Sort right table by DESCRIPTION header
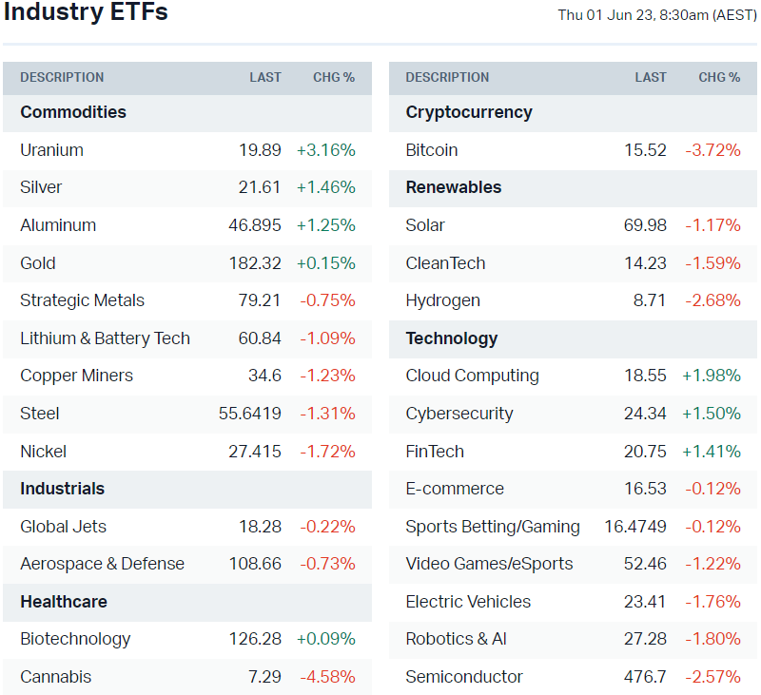Screen dimensions: 761x695 pyautogui.click(x=447, y=77)
